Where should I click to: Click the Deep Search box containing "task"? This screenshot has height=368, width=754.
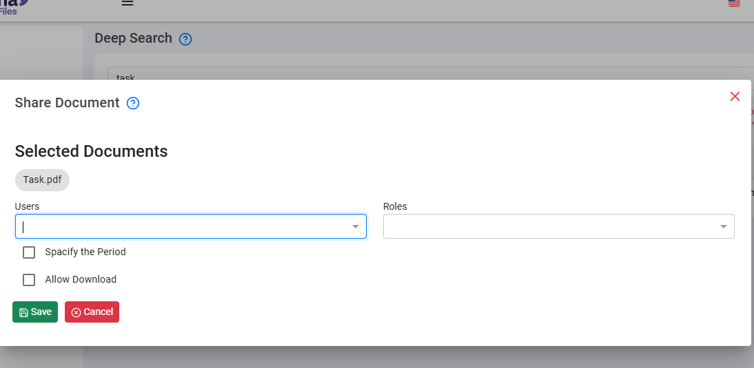(x=414, y=74)
